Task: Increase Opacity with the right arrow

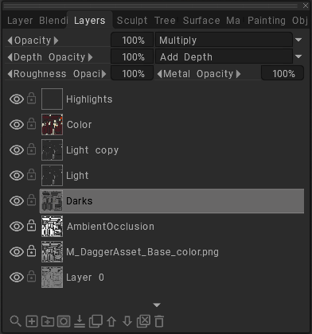Action: 56,41
